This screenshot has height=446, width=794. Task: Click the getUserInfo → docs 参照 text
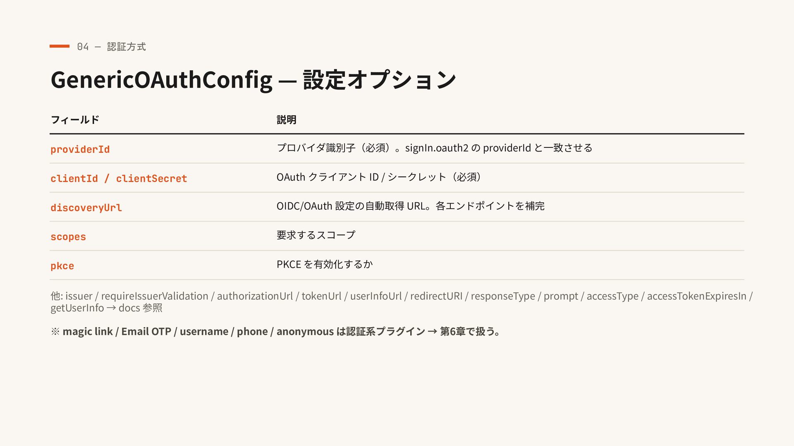[x=106, y=308]
